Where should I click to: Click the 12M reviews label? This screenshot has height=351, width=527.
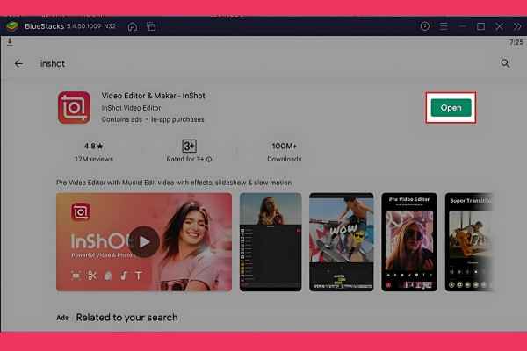tap(94, 159)
